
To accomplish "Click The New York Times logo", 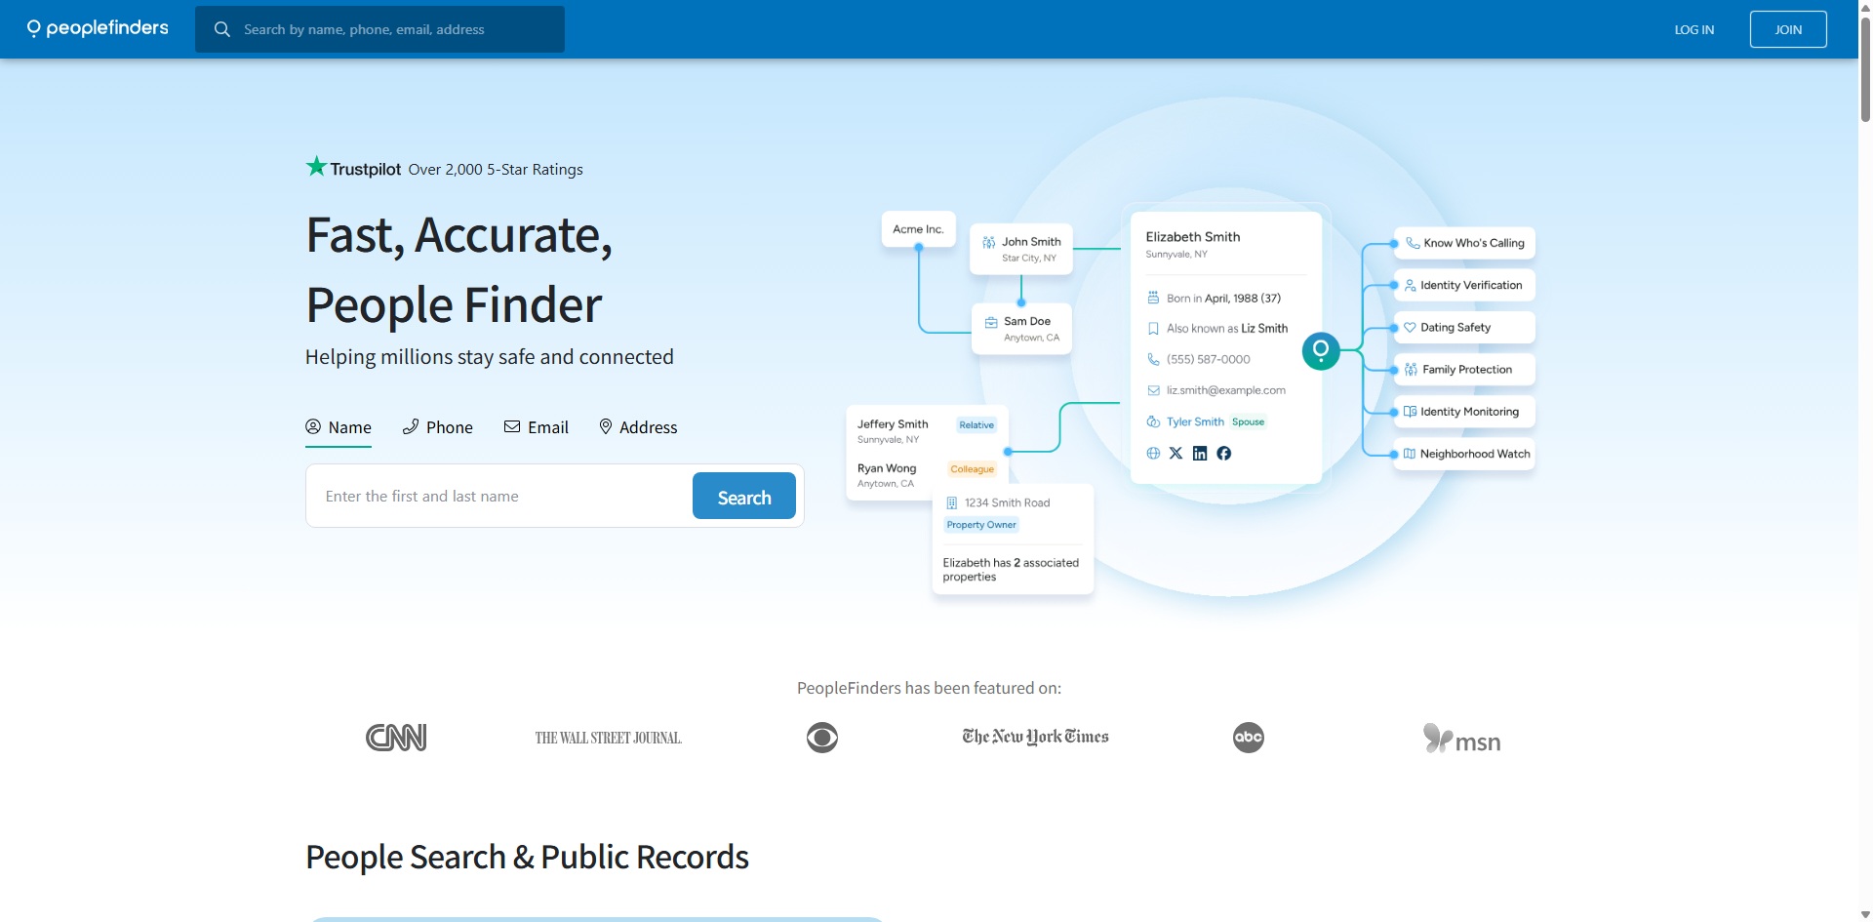I will point(1035,737).
